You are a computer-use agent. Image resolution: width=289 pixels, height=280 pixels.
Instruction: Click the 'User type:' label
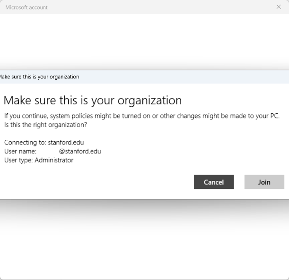click(18, 161)
